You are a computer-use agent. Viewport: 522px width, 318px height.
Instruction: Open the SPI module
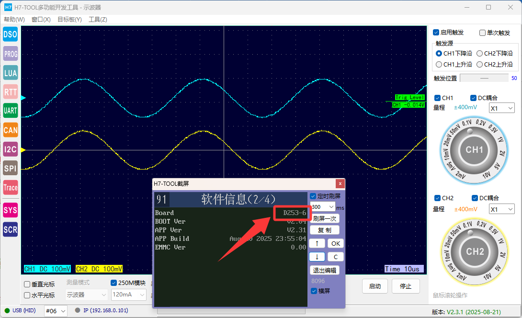click(x=11, y=168)
